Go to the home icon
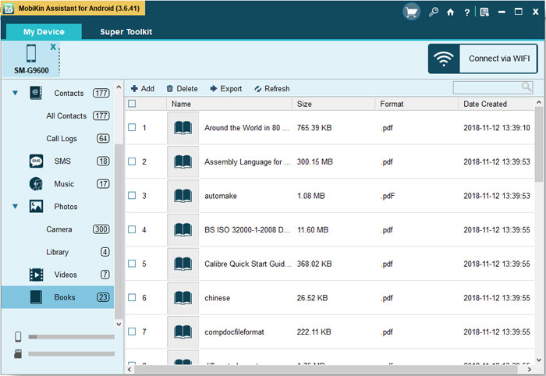This screenshot has width=546, height=376. pyautogui.click(x=450, y=12)
